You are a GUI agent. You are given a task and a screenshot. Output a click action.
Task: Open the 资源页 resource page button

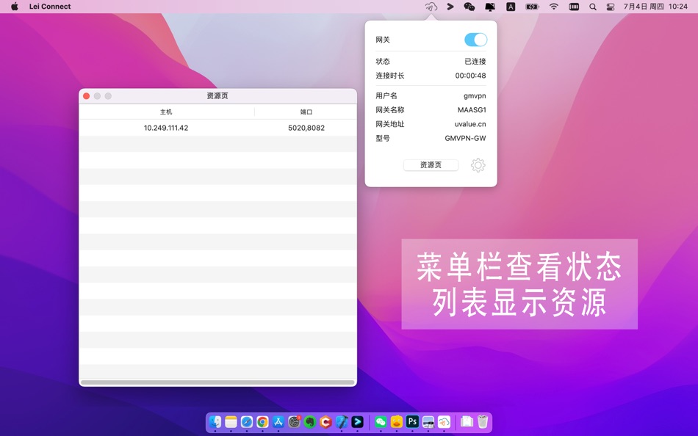tap(430, 164)
